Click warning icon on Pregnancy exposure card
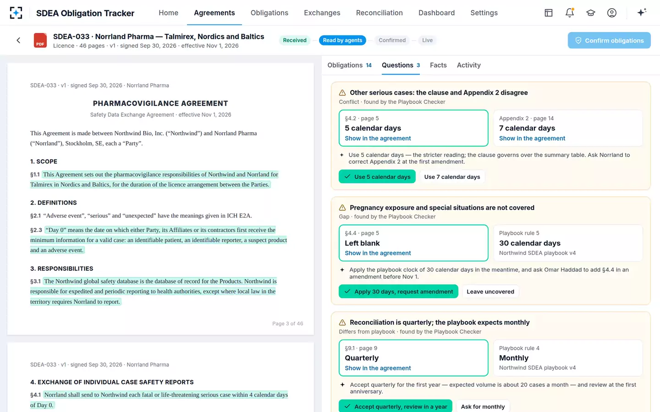 click(342, 207)
